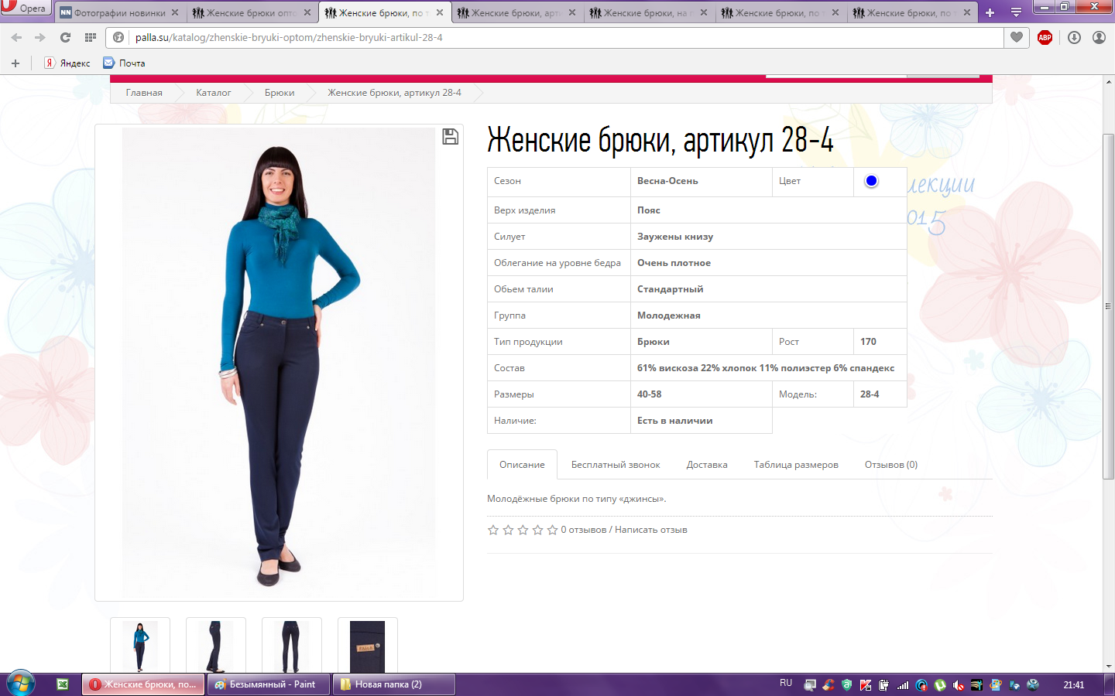Open the Описание tab
The width and height of the screenshot is (1115, 696).
[x=522, y=465]
